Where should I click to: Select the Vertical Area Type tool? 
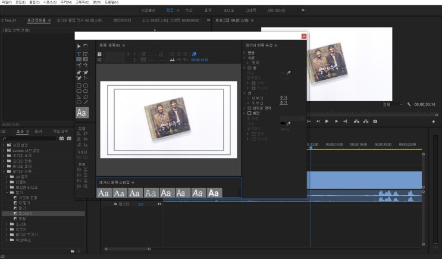pos(86,60)
